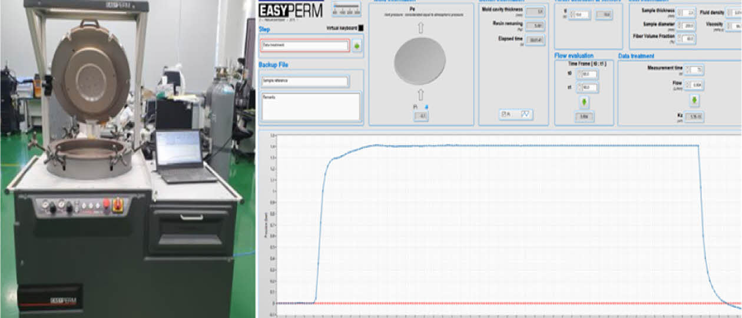The height and width of the screenshot is (318, 742).
Task: Click the graph curve icon in legend box
Action: pos(525,115)
